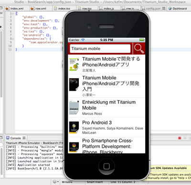This screenshot has height=185, width=191.
Task: Click the Application started console line
Action: point(28,165)
